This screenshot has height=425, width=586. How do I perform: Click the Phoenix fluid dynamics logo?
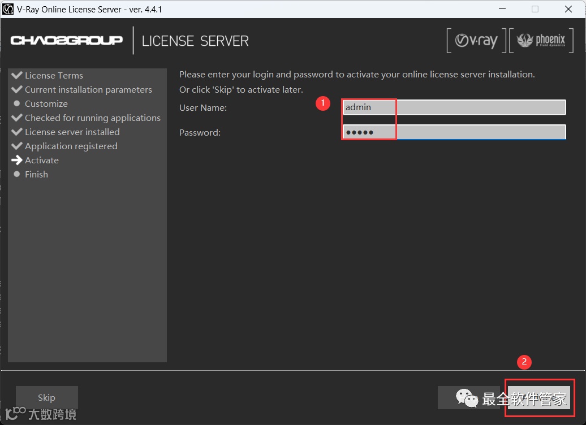click(541, 40)
